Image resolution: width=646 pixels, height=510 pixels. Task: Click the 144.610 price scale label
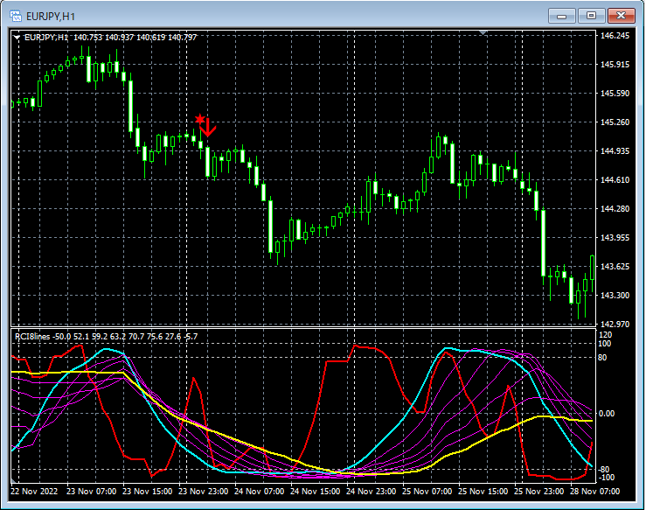[615, 179]
